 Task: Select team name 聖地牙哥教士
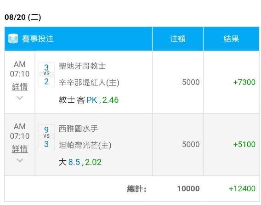click(x=82, y=66)
